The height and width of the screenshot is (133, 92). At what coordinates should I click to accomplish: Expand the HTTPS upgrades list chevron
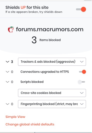click(7, 72)
